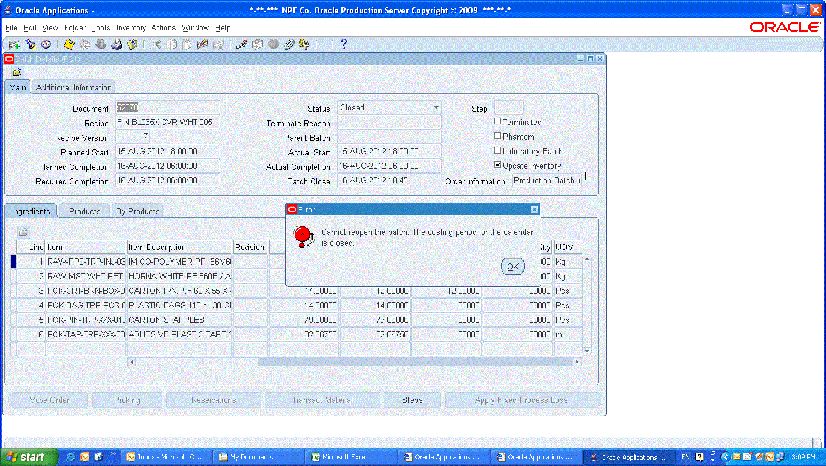
Task: Click the Copy toolbar icon
Action: (171, 44)
